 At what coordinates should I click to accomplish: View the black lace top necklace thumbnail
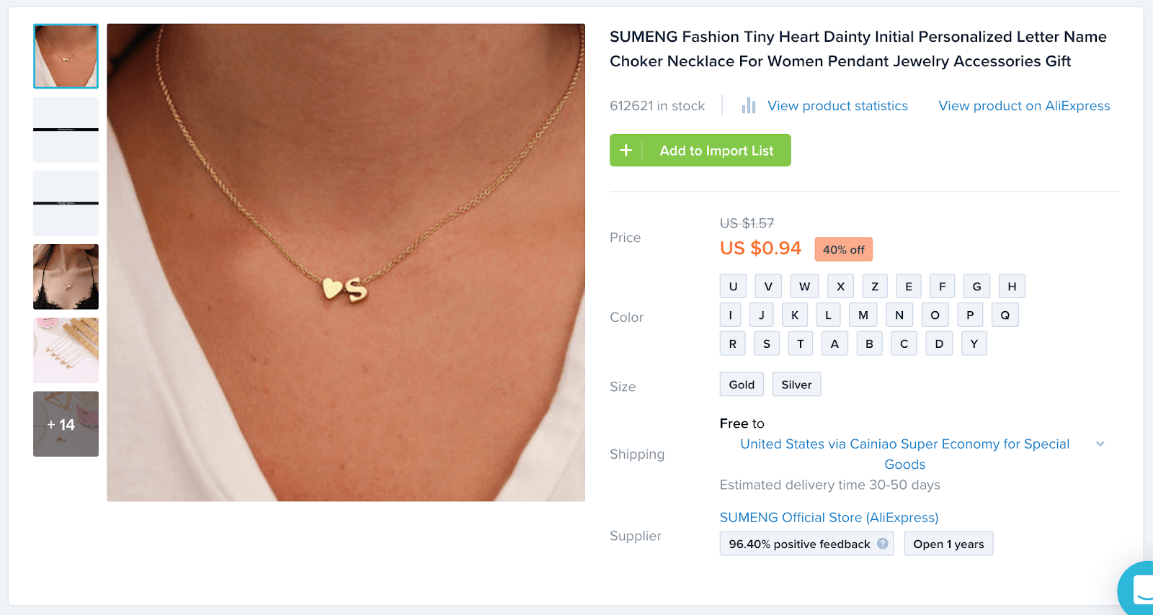(x=66, y=277)
